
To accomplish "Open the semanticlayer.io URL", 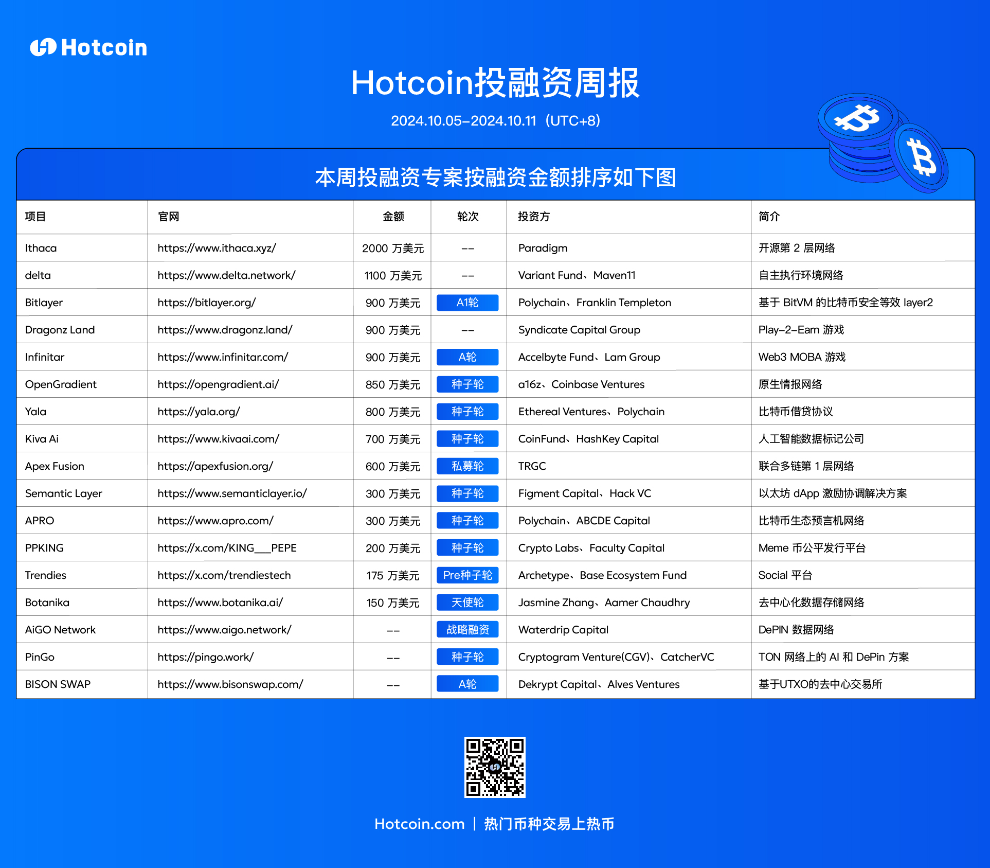I will point(232,493).
